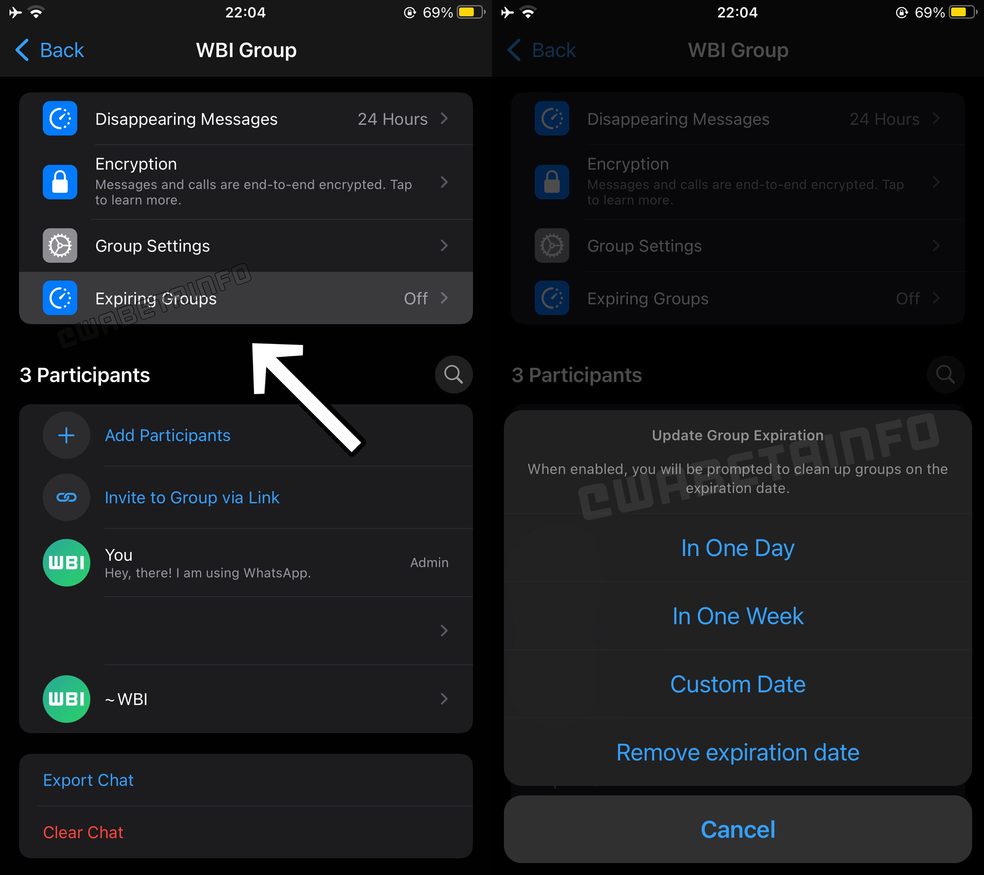The height and width of the screenshot is (875, 984).
Task: Tap the Expiring Groups clock icon
Action: point(61,297)
